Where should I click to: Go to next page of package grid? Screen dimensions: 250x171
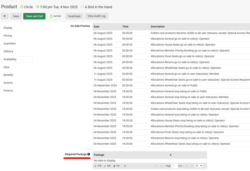(187, 166)
